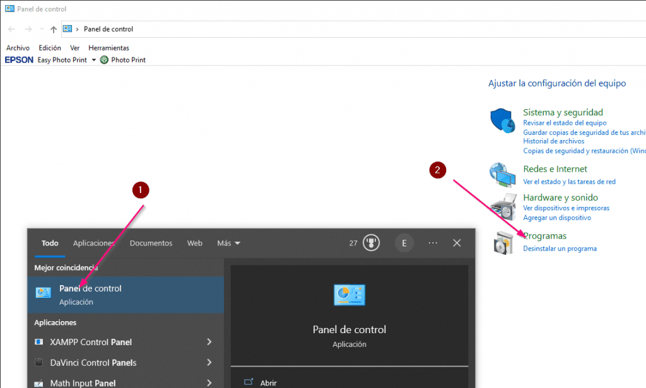The height and width of the screenshot is (388, 646).
Task: Click the Abrir open icon in preview pane
Action: tap(249, 382)
